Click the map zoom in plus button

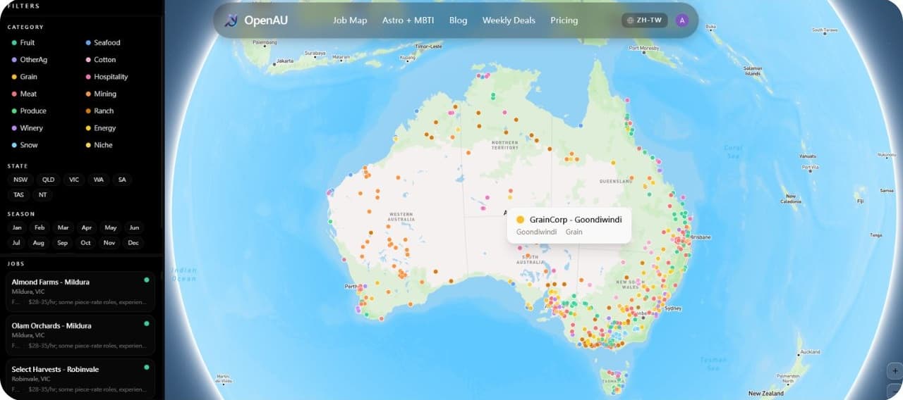pos(895,370)
